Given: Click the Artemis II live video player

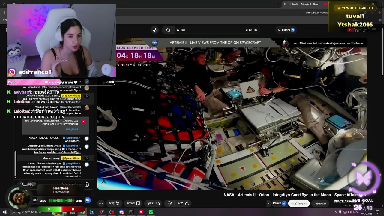Looking at the screenshot, I should coord(232,114).
